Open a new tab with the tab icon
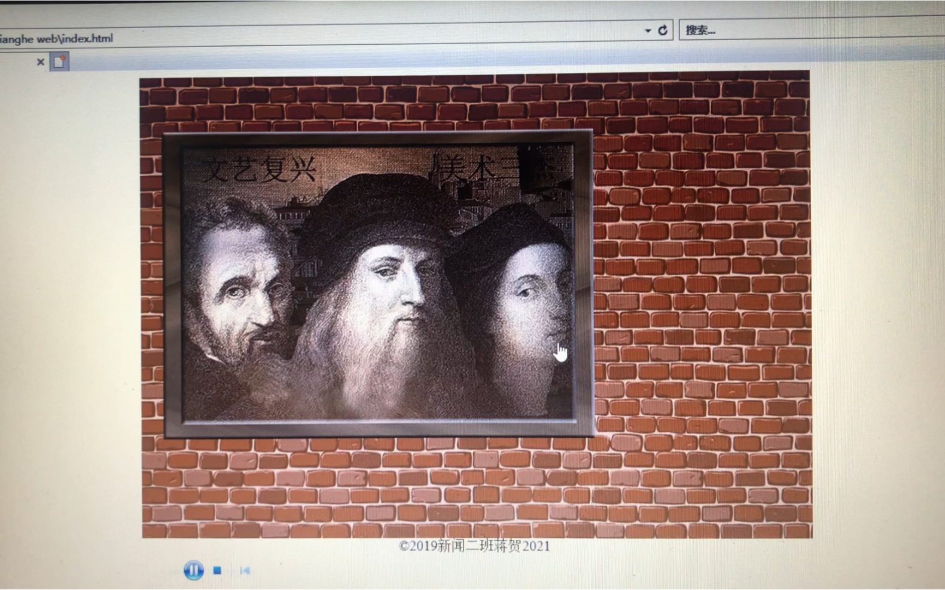Screen dimensions: 945x590 (x=59, y=62)
